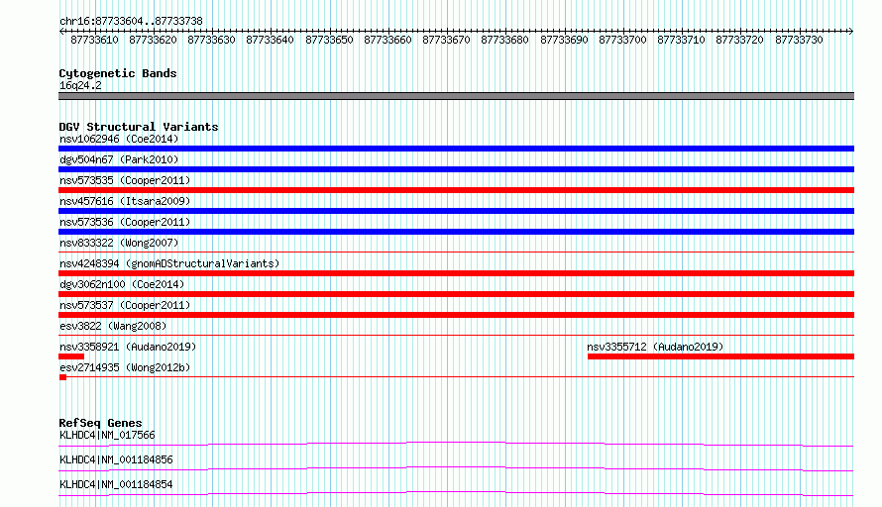Click ruler position 87733620
Viewport: 882px width, 507px height.
[153, 40]
